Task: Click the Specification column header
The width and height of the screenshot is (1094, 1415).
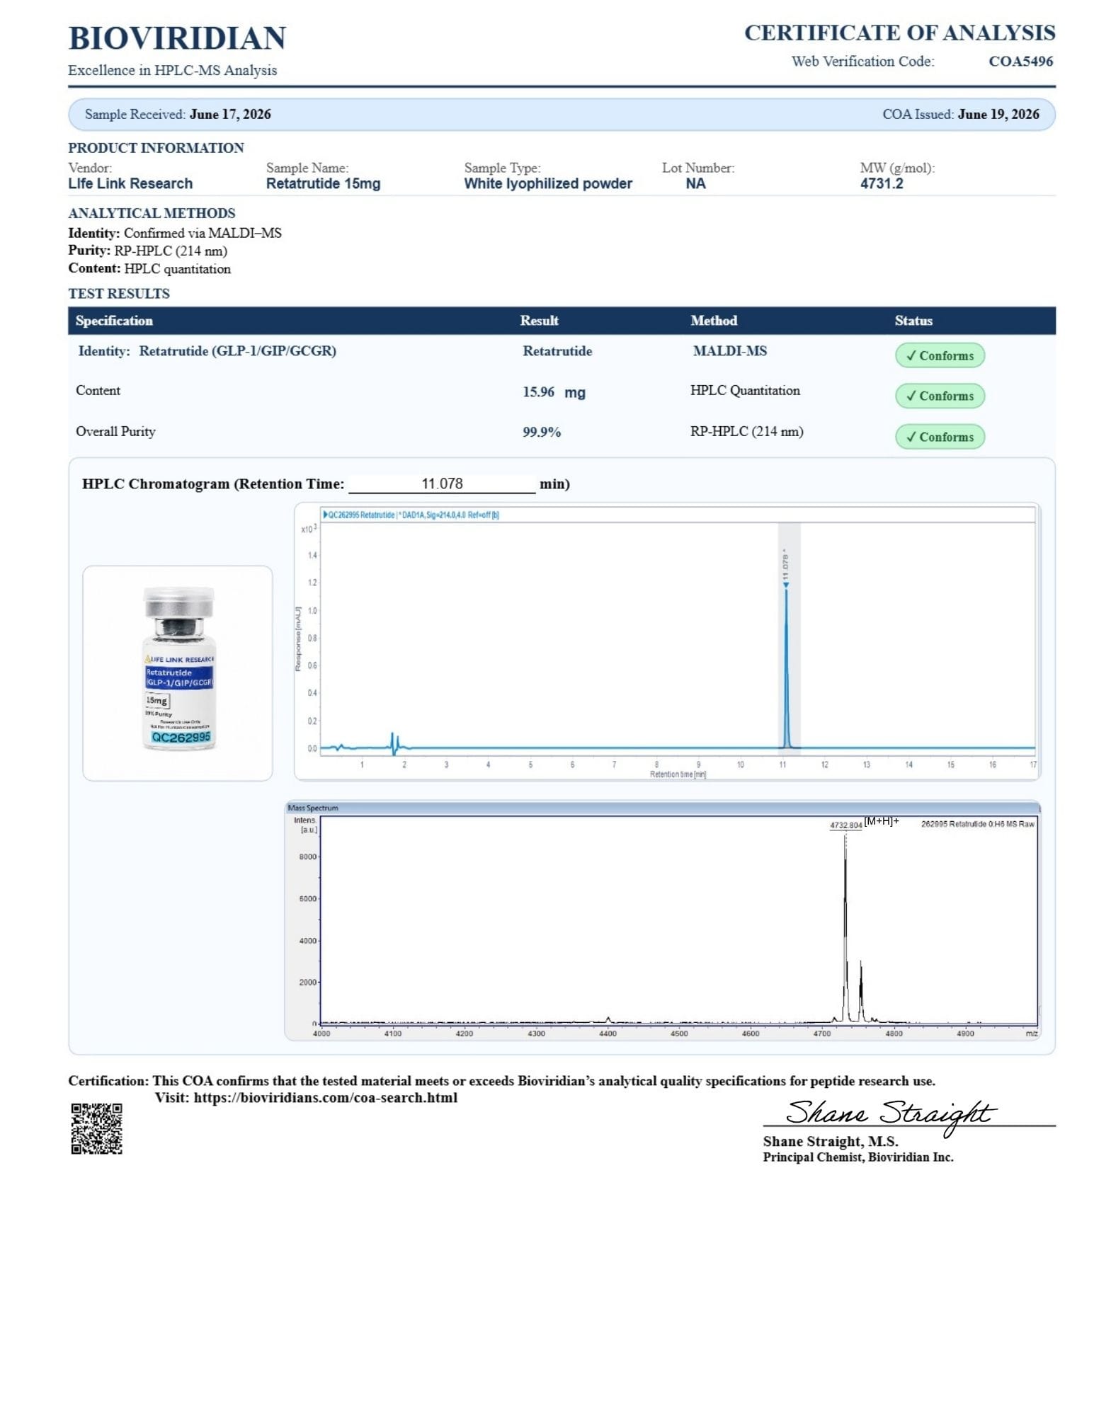Action: 114,321
